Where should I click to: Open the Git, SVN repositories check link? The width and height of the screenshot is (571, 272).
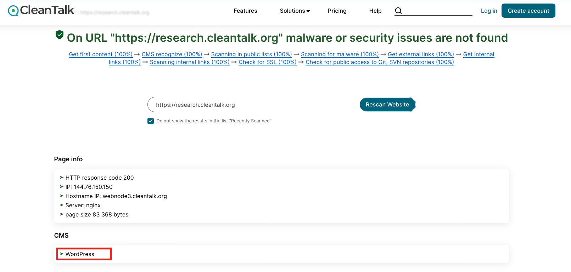(x=380, y=62)
